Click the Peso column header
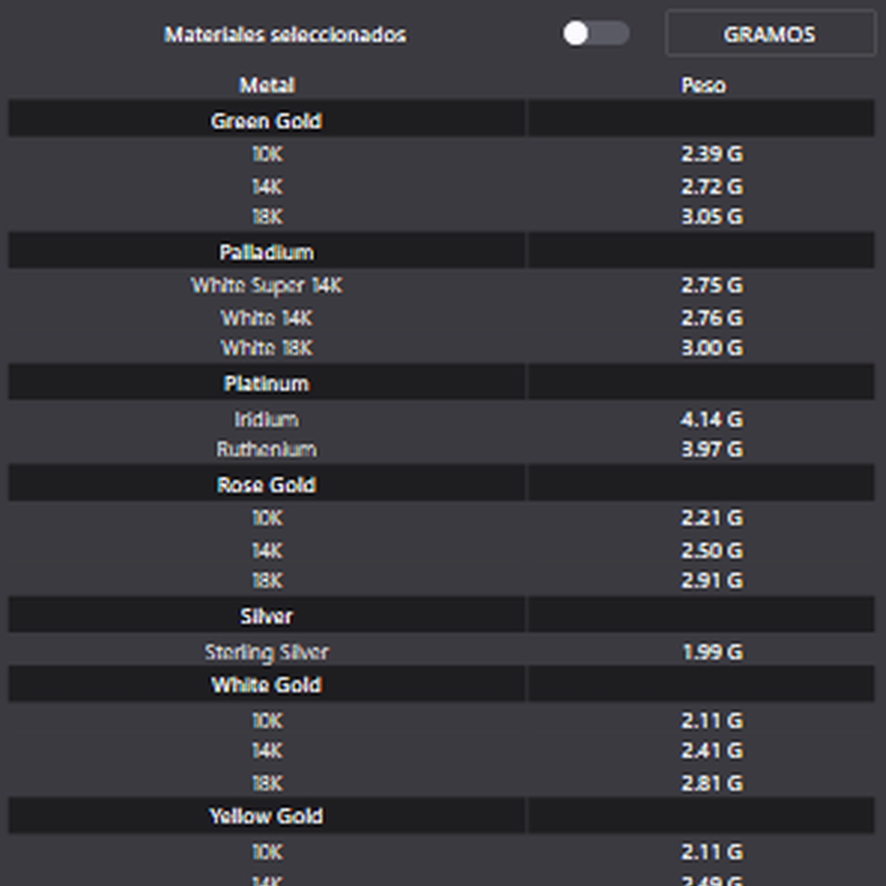The height and width of the screenshot is (886, 886). (703, 85)
